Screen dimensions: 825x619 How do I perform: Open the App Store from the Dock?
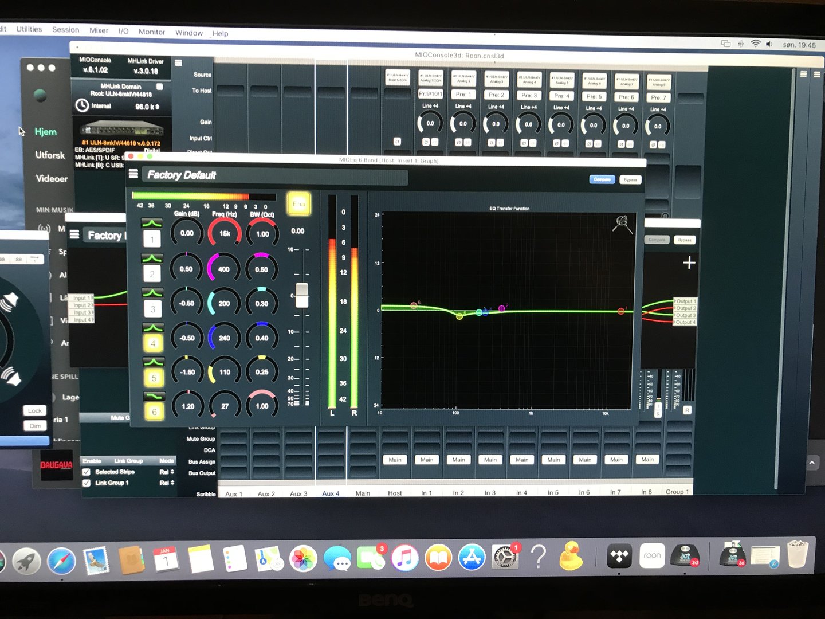pos(472,557)
